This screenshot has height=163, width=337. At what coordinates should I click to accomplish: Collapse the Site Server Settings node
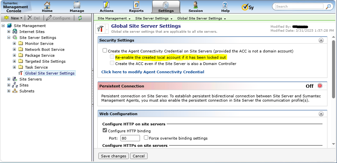tap(9, 37)
